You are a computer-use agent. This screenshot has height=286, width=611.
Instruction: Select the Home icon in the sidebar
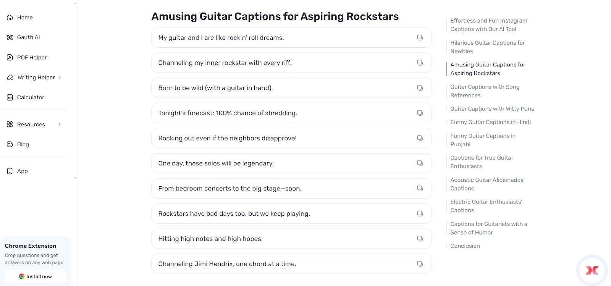9,17
